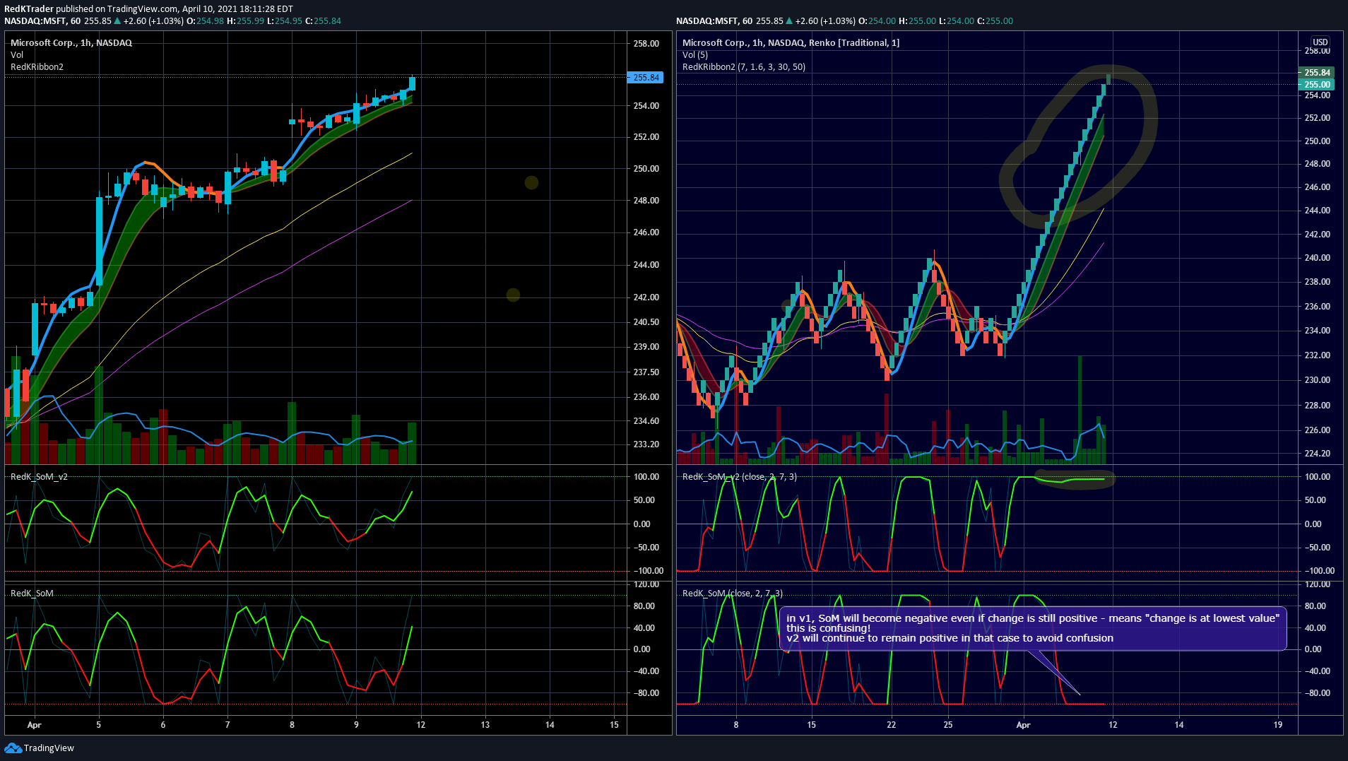Click the RedK_SoM_v2 indicator title in left pane

pos(39,477)
